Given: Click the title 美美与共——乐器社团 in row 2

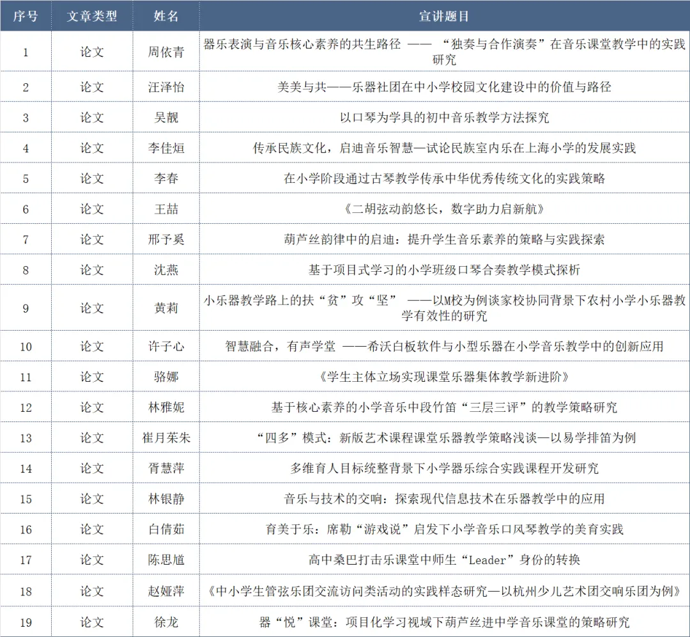Looking at the screenshot, I should coord(444,87).
